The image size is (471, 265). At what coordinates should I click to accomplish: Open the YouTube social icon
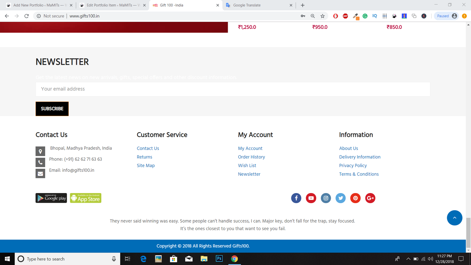point(311,198)
